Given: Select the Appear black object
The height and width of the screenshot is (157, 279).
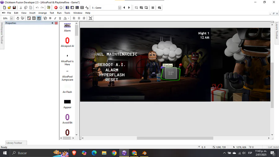Looking at the screenshot, I should [x=67, y=104].
